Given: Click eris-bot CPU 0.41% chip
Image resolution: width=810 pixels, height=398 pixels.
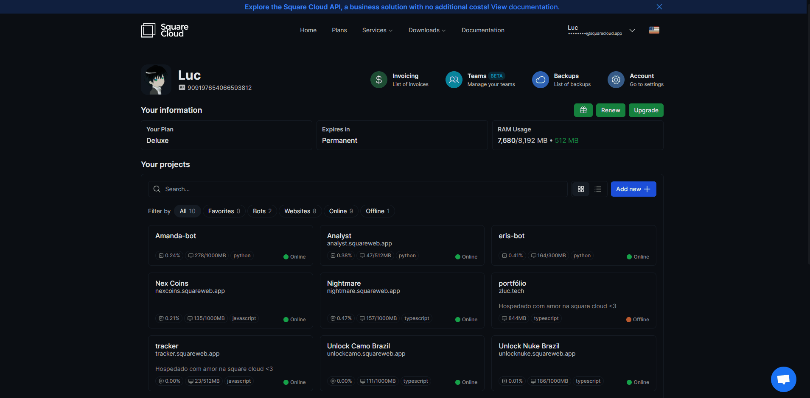Looking at the screenshot, I should tap(512, 256).
